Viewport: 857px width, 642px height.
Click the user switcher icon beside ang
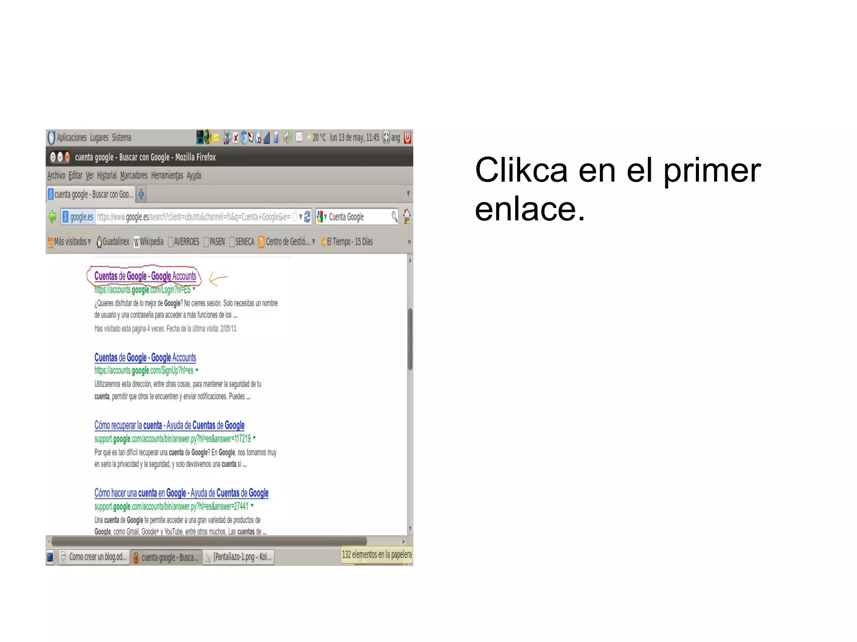(x=386, y=137)
